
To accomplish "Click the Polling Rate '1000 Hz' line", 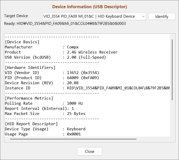I will [44, 103].
